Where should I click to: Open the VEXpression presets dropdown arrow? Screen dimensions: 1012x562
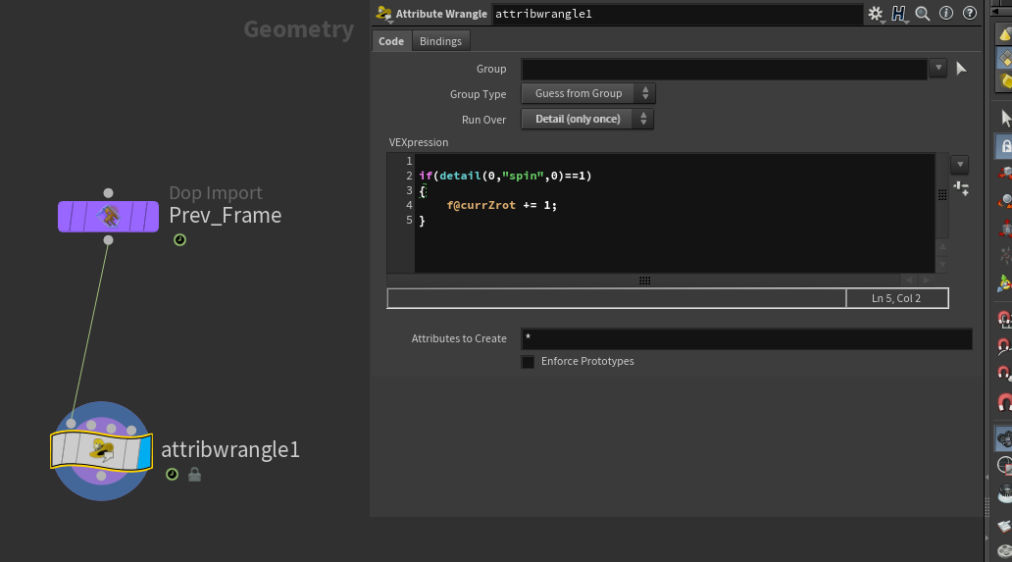(960, 165)
